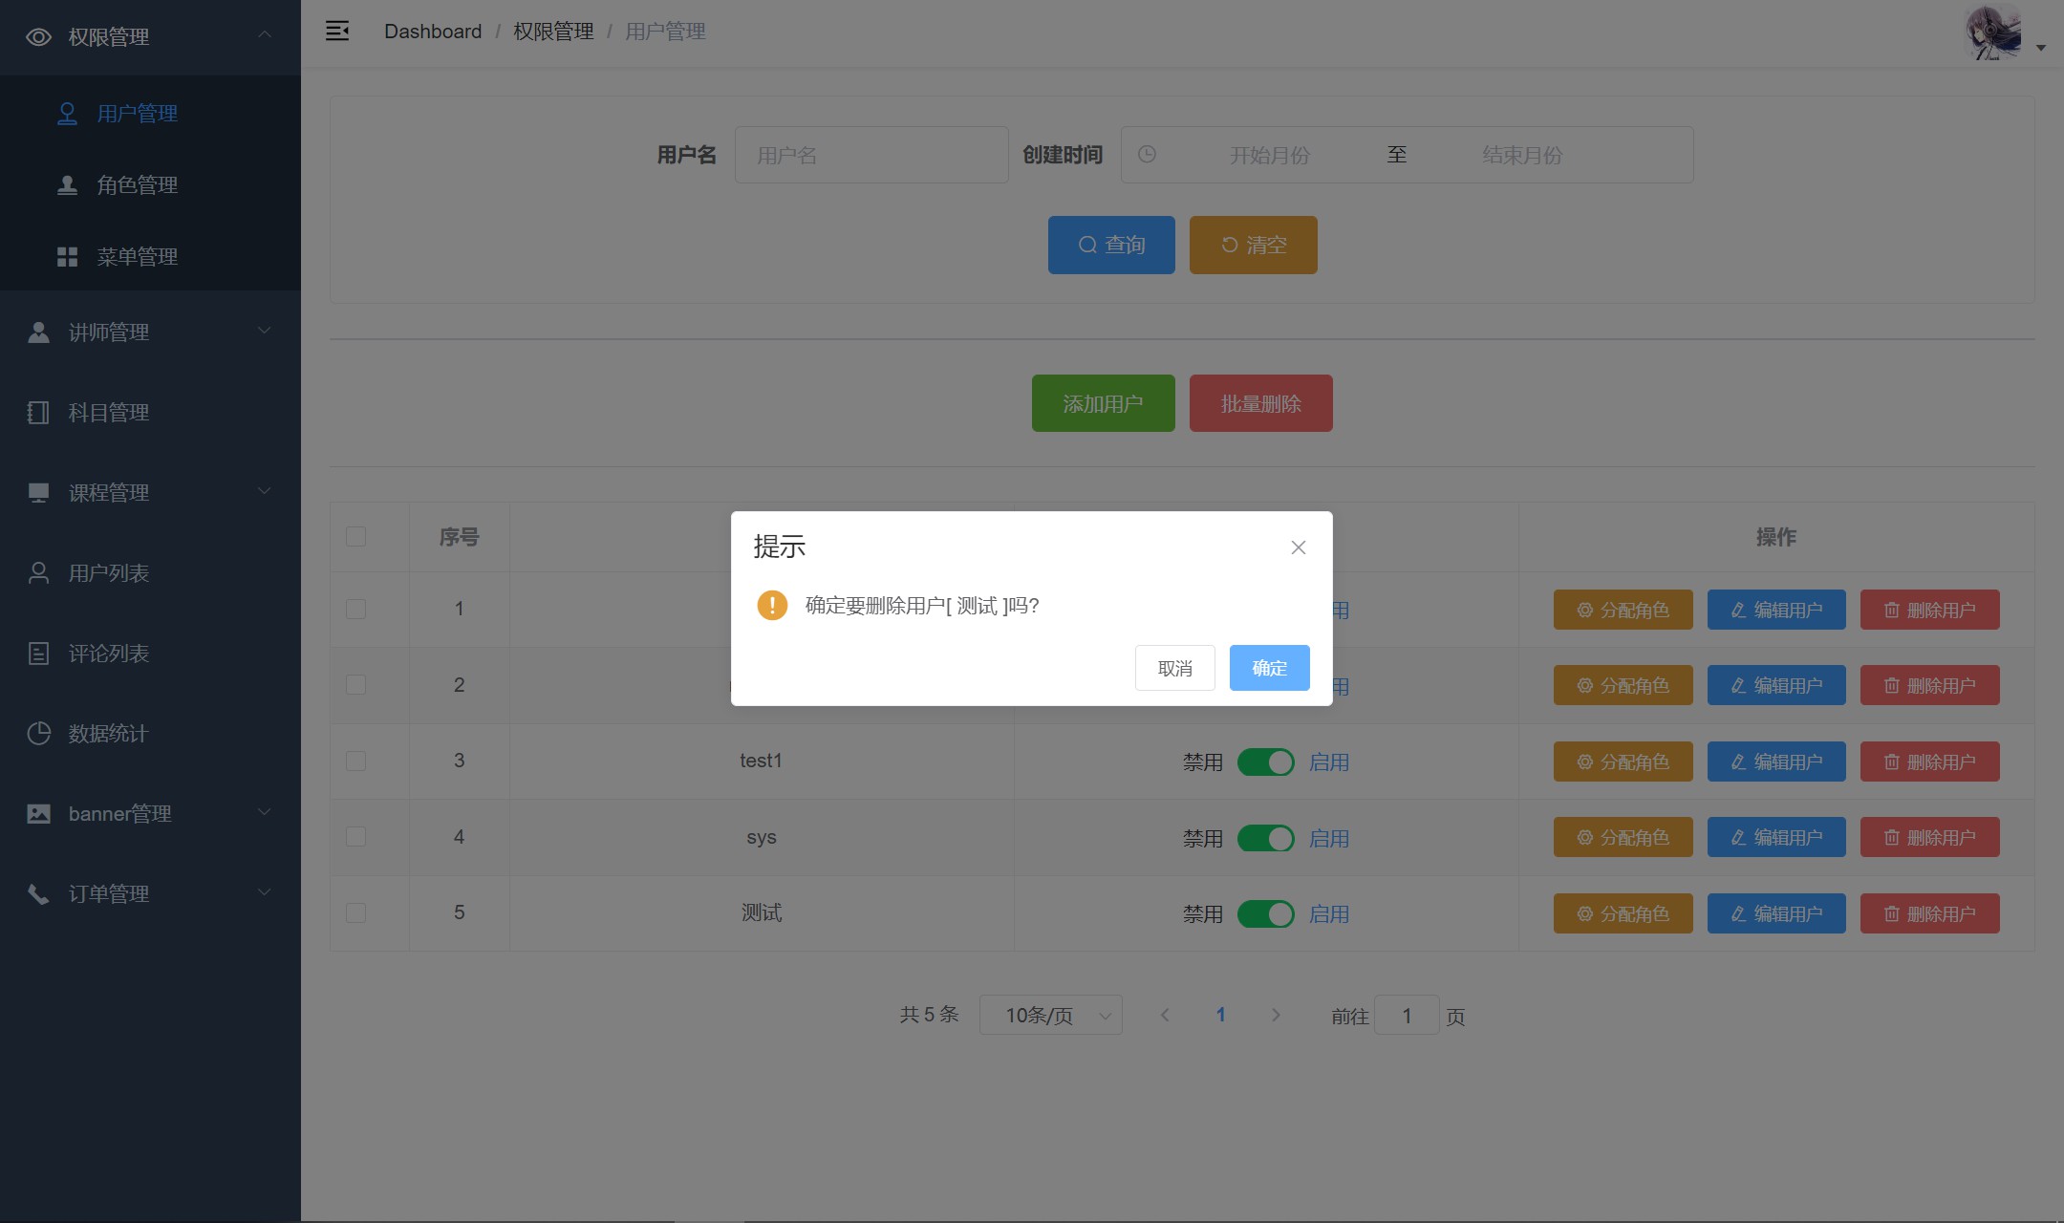Viewport: 2064px width, 1223px height.
Task: Click 权限管理 in the breadcrumb
Action: [x=553, y=32]
